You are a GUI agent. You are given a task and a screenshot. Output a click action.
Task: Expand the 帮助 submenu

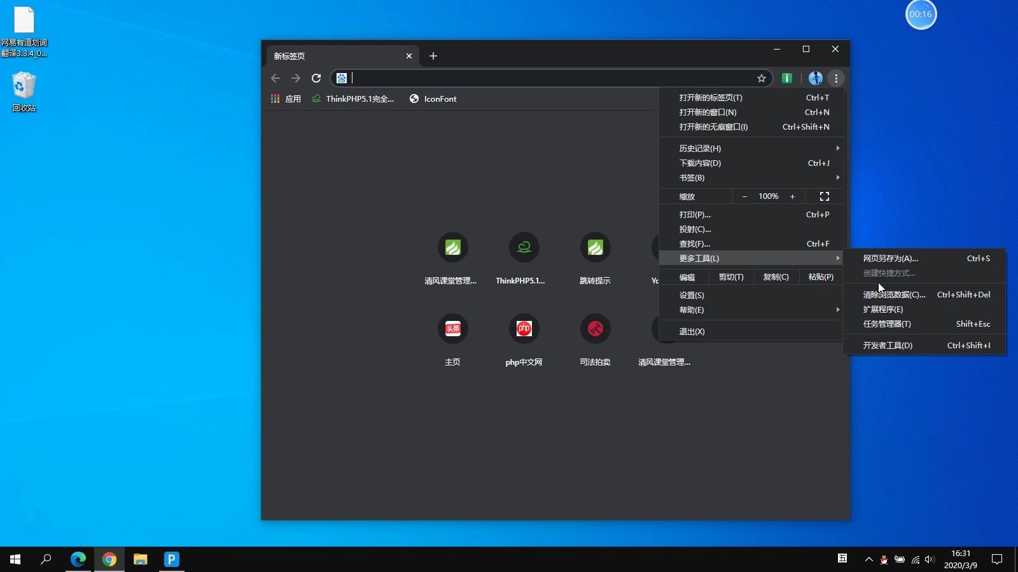click(693, 310)
